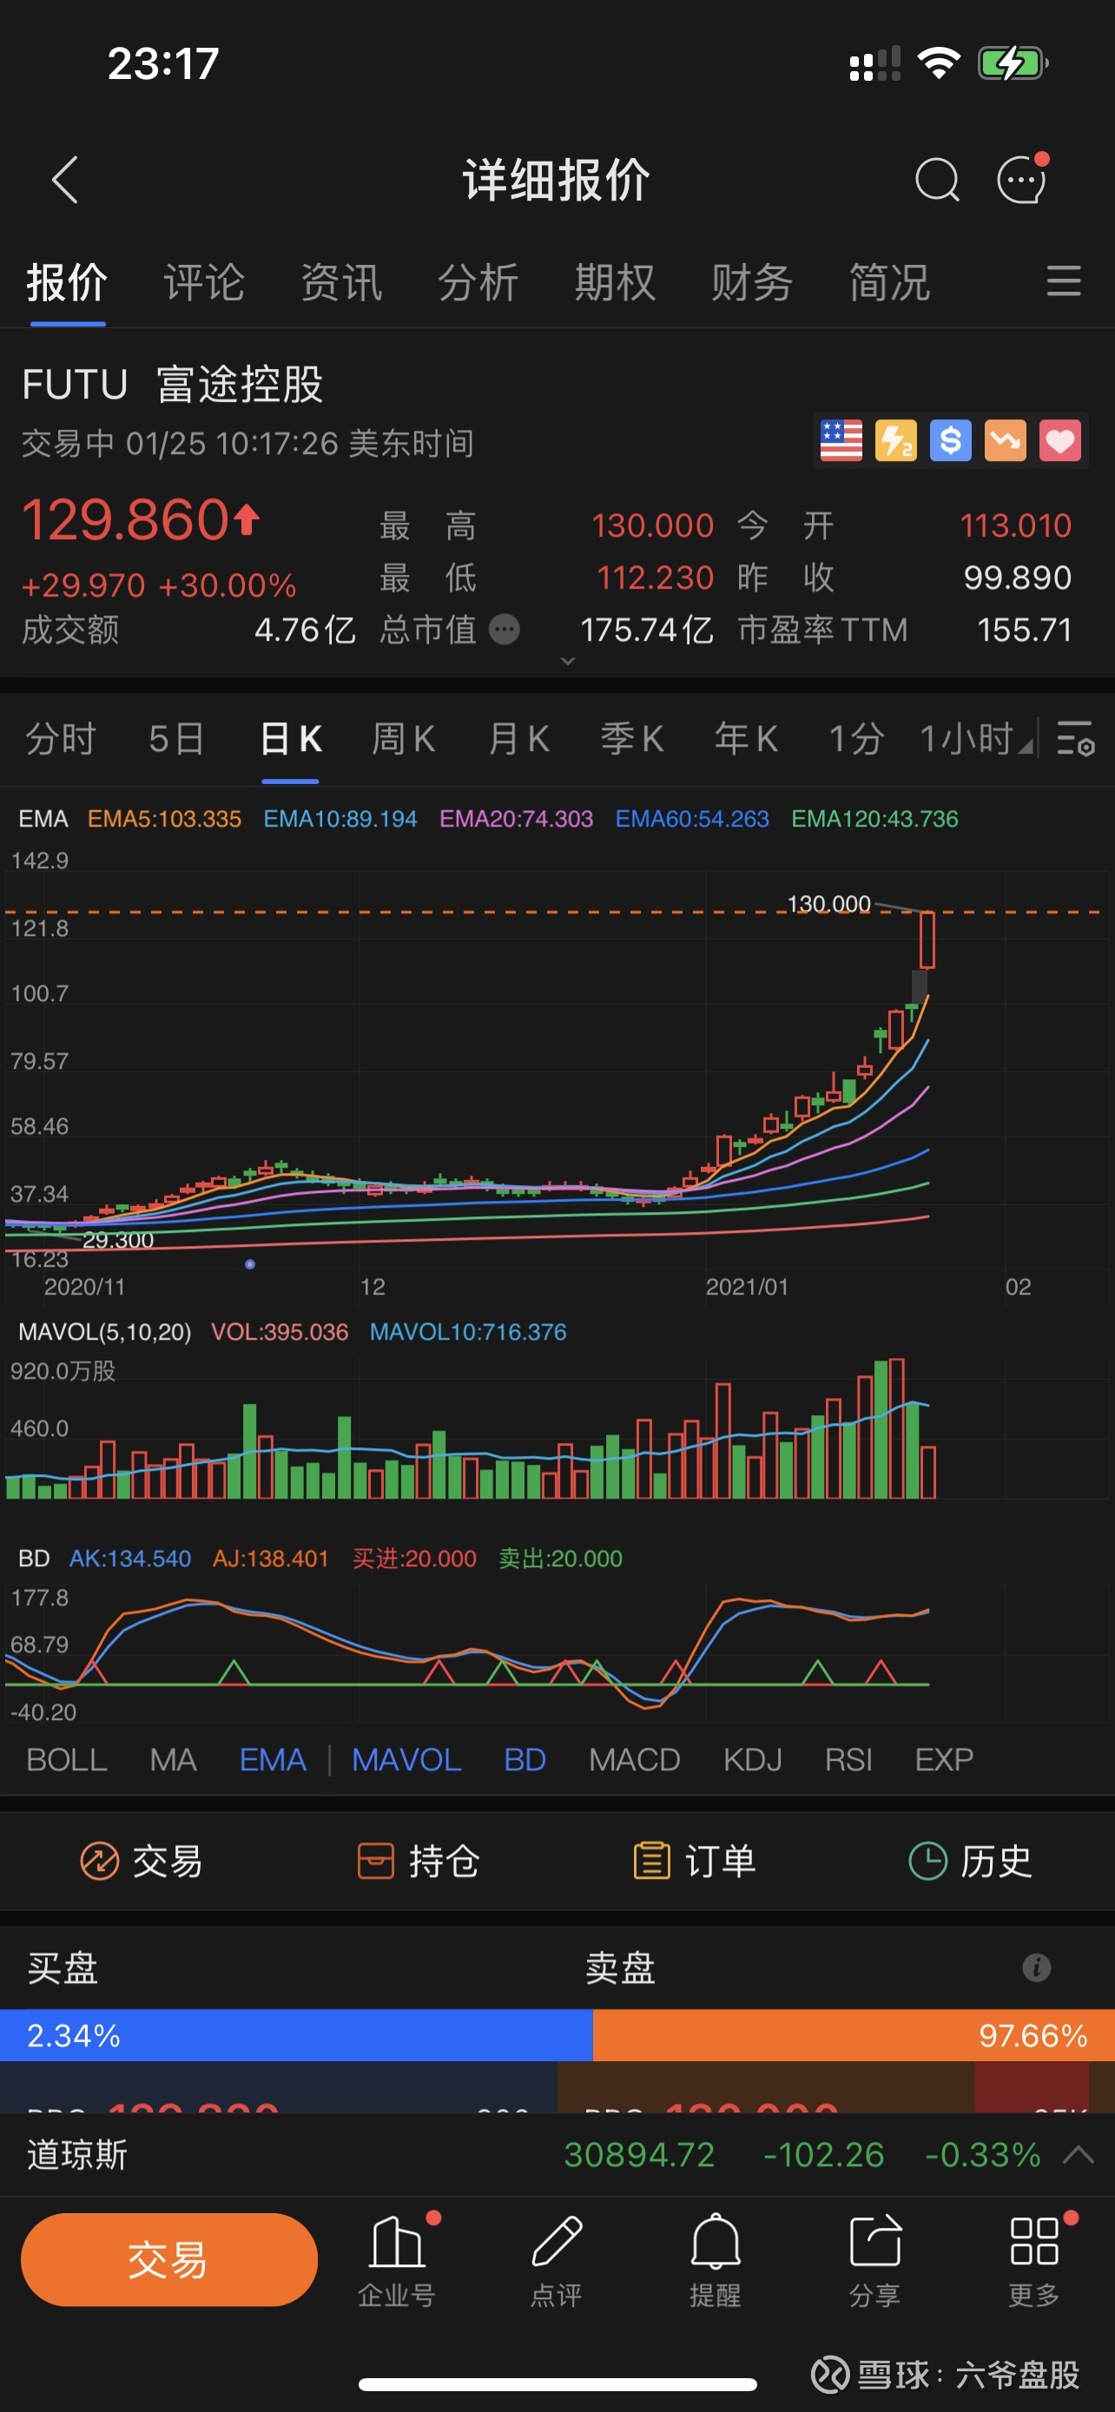
Task: Select the 1分 chart period
Action: pos(856,739)
